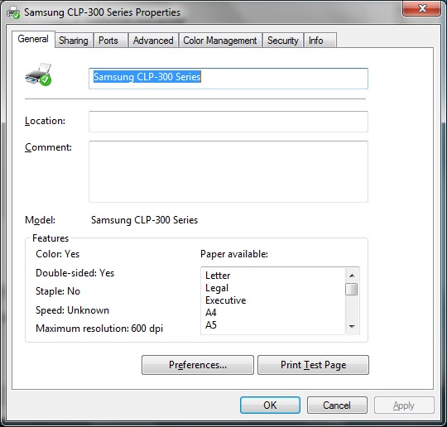
Task: Focus the Location input field
Action: click(x=228, y=122)
